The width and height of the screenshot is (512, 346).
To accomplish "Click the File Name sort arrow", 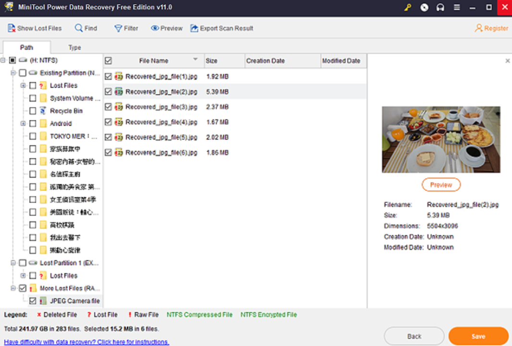I will coord(195,60).
